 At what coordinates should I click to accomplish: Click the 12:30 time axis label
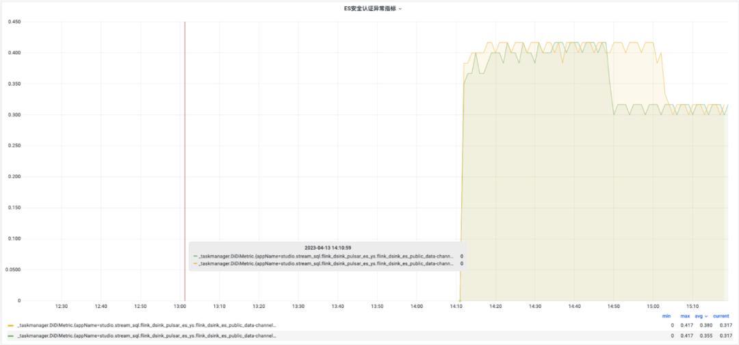coord(62,307)
